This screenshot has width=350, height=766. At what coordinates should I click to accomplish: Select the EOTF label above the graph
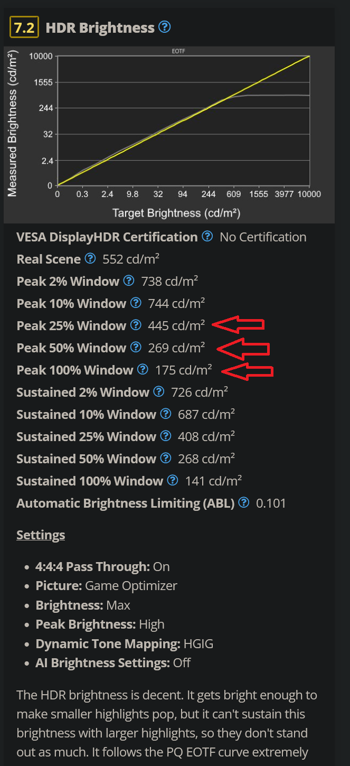pos(178,51)
